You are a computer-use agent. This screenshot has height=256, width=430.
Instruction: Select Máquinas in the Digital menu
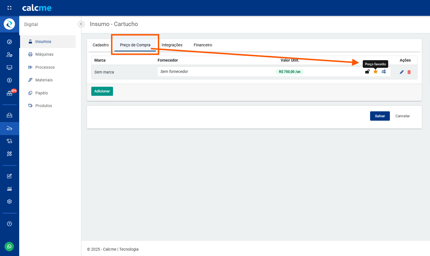pyautogui.click(x=44, y=54)
